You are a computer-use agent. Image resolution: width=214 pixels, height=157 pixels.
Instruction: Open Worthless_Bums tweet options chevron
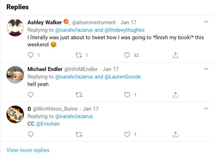pos(206,108)
